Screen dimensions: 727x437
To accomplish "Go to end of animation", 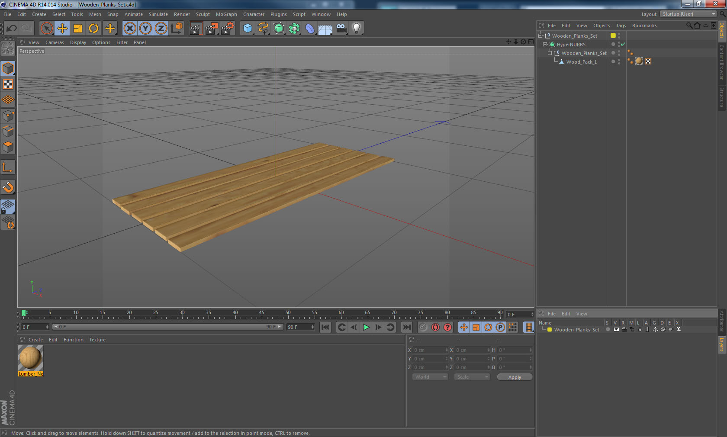I will coord(407,328).
